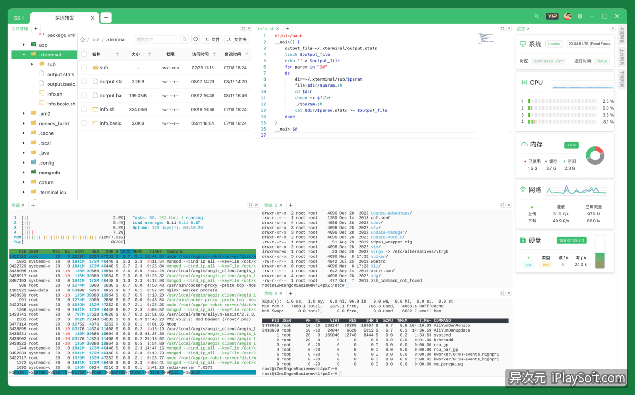Click the memory usage donut chart
Image resolution: width=635 pixels, height=395 pixels.
(594, 156)
